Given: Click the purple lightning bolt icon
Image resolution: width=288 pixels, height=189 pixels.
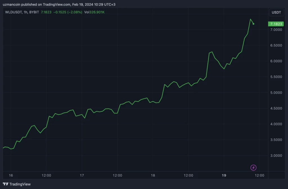Looking at the screenshot, I should pos(253,168).
